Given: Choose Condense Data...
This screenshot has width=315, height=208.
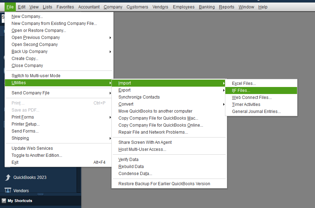Looking at the screenshot, I should click(x=169, y=174).
